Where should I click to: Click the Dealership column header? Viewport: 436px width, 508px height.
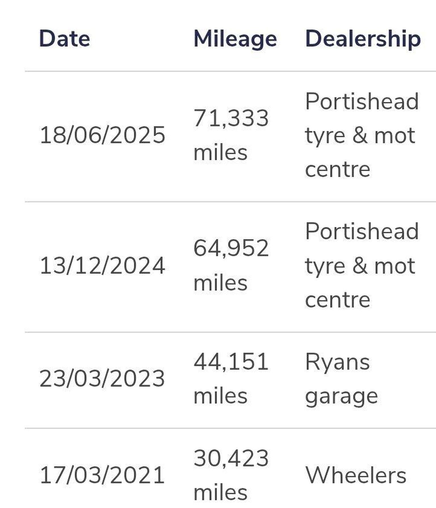point(363,39)
